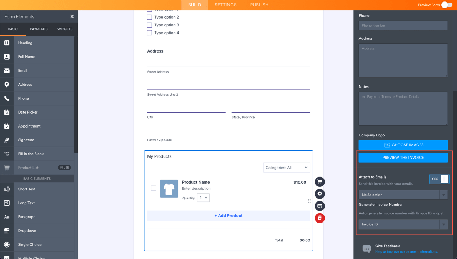Open the Categories: All dropdown

(x=287, y=167)
